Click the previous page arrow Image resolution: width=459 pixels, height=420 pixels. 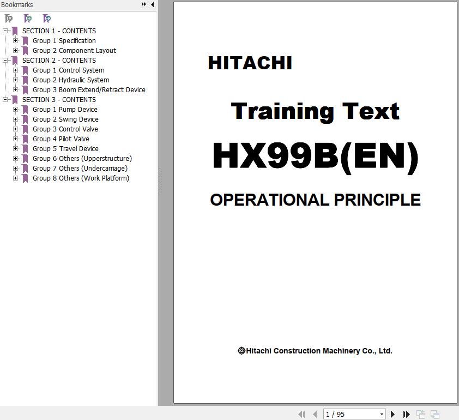[x=315, y=415]
